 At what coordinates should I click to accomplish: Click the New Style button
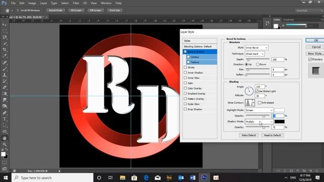315,54
